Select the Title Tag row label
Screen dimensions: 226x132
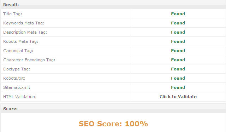click(13, 14)
